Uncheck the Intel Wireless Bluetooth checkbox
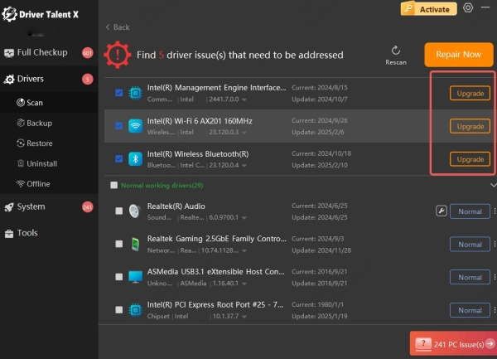 click(x=119, y=158)
